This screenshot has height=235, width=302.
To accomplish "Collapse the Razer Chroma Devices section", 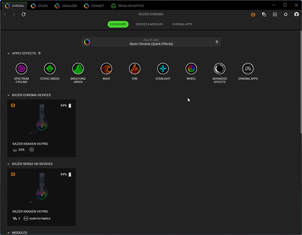I will 9,95.
